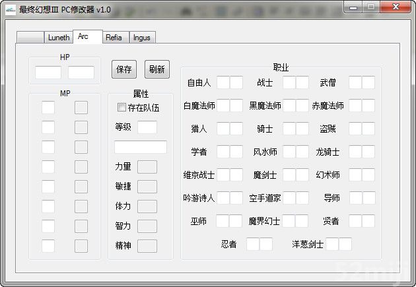Focus the 精神 spirit field
The image size is (416, 287).
click(x=147, y=246)
